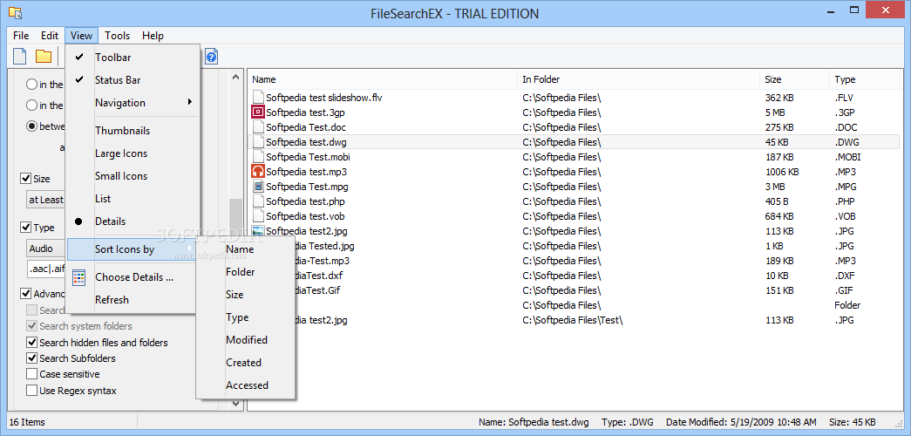The height and width of the screenshot is (436, 911).
Task: Toggle the Advanced options checkbox
Action: (x=25, y=294)
